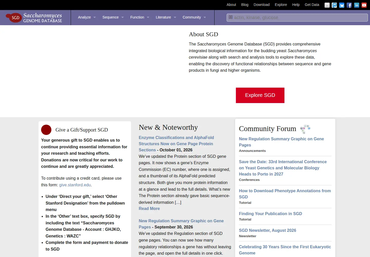Open the Enzyme Classifications and AlphaFold article
Viewport: 370px width, 257px height.
click(176, 144)
